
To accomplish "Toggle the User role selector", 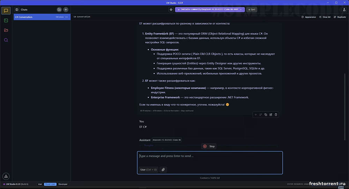I will 148,170.
